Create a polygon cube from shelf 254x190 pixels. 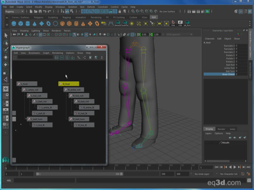click(21, 23)
